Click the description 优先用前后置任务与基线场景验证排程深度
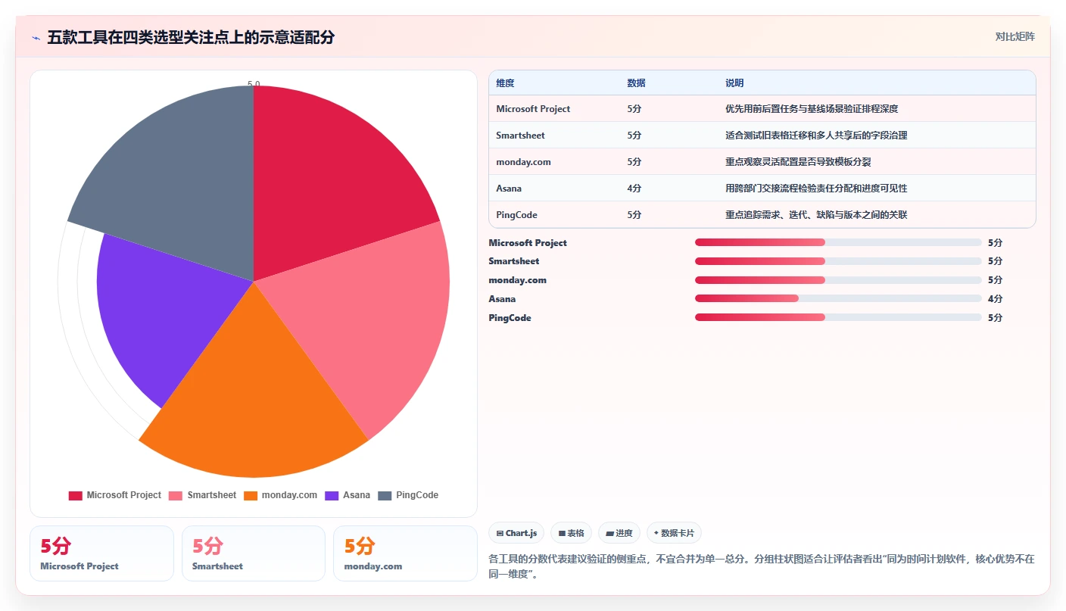This screenshot has height=611, width=1066. (812, 109)
